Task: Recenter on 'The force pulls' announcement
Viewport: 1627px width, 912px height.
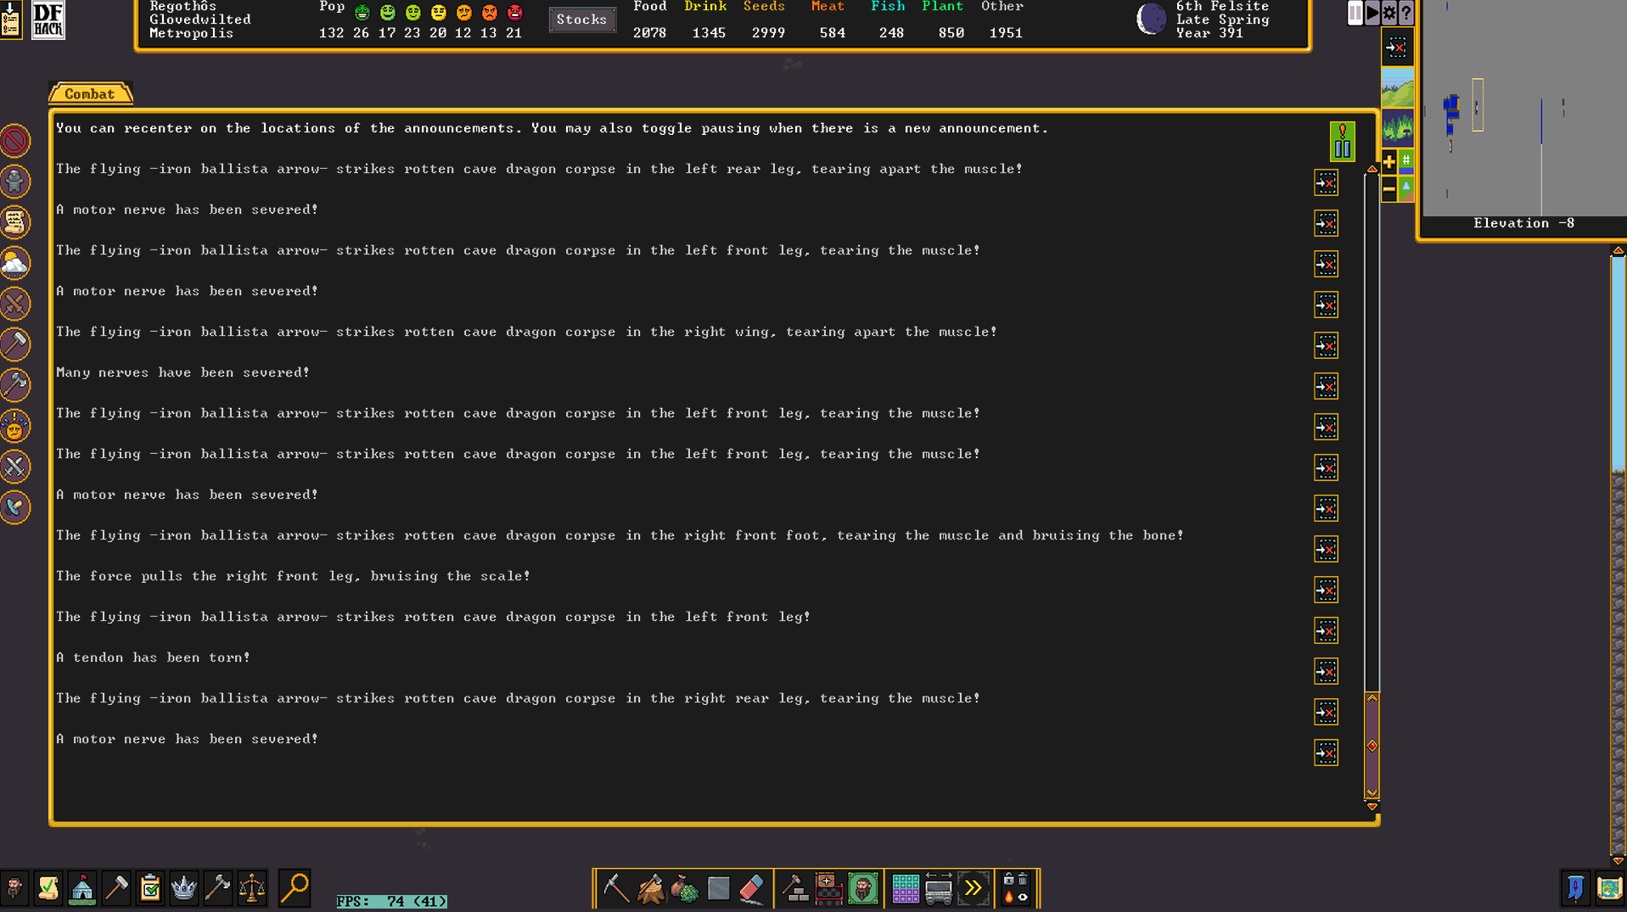Action: click(1326, 590)
